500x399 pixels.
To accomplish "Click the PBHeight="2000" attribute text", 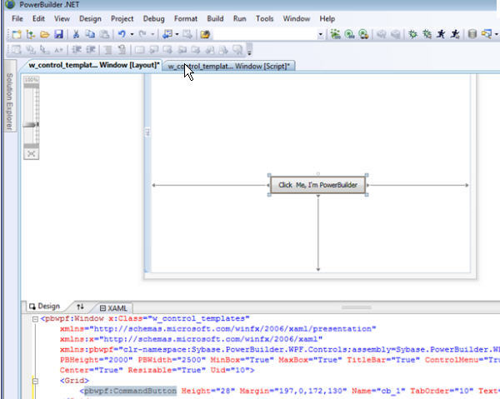I will click(96, 360).
